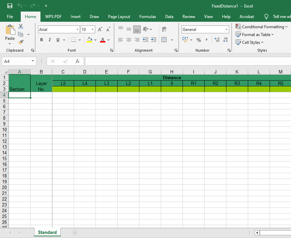Select the Format Painter brush icon
The width and height of the screenshot is (291, 238).
coord(21,42)
